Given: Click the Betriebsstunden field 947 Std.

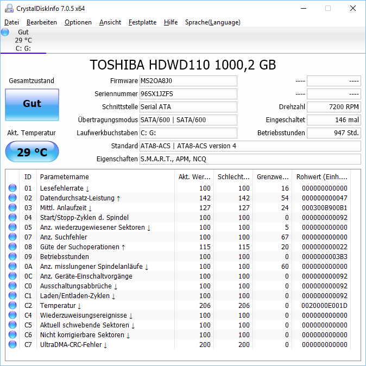Looking at the screenshot, I should [x=334, y=133].
